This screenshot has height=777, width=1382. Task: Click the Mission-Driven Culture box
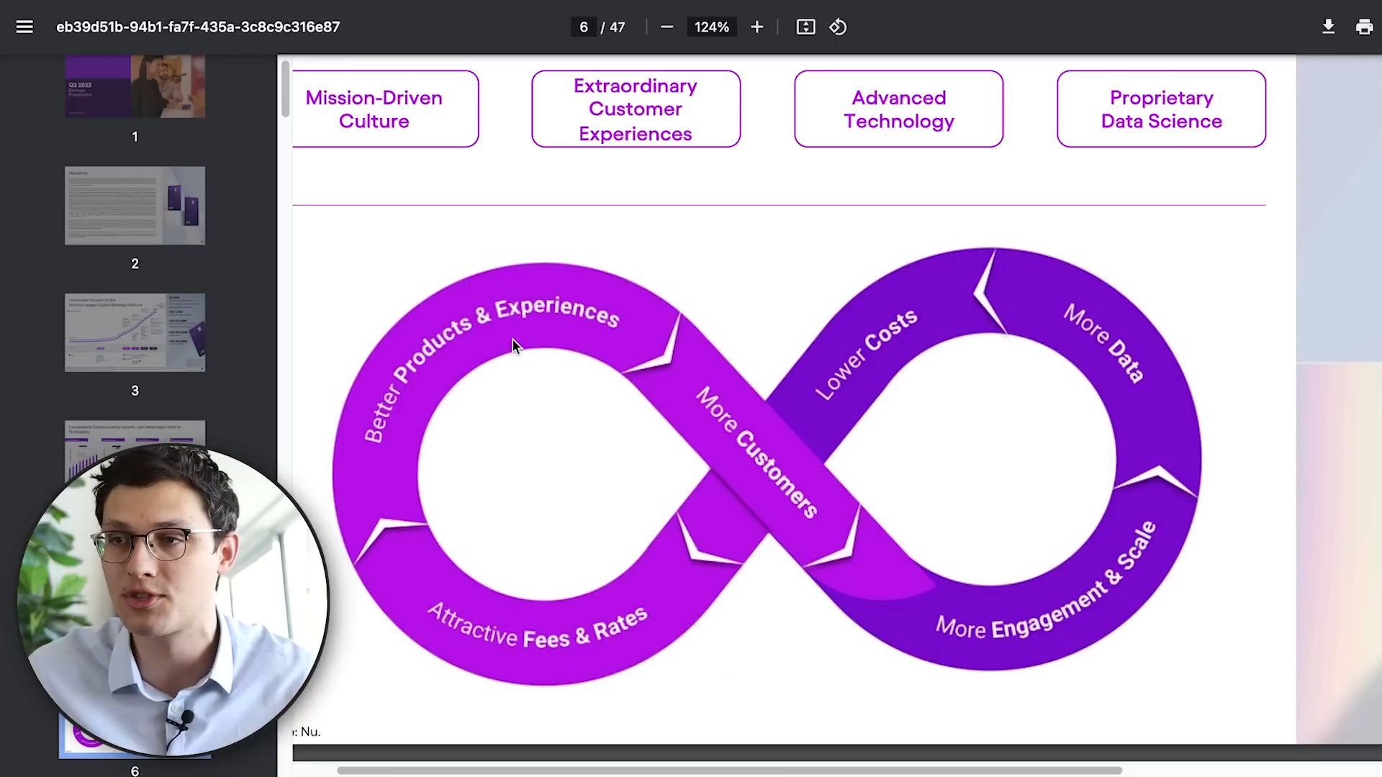tap(384, 109)
